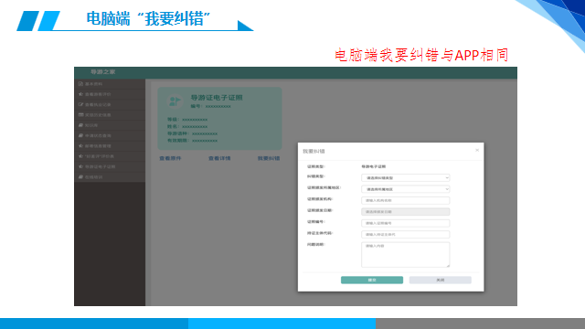This screenshot has height=329, width=585.
Task: Open 在线培训 in the sidebar
Action: click(110, 176)
